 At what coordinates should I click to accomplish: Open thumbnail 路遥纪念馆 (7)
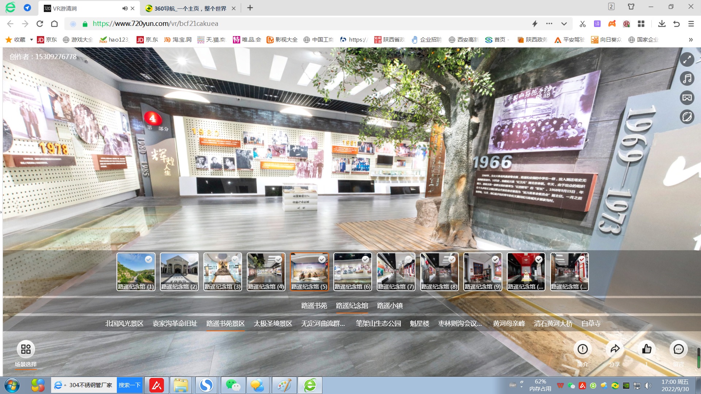pos(396,272)
